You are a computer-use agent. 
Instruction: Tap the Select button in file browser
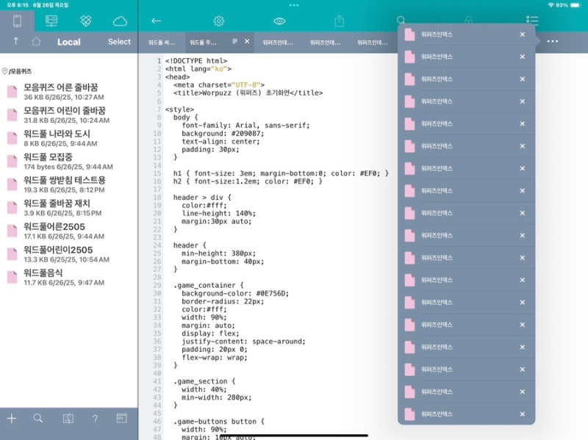coord(119,42)
